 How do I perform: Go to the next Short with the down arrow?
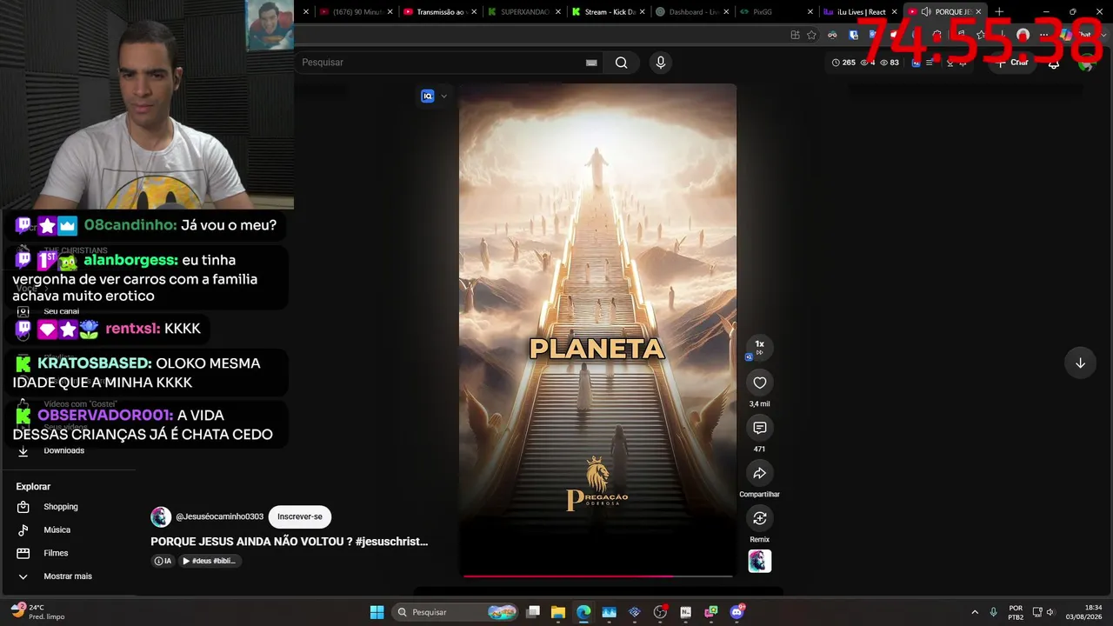point(1080,363)
